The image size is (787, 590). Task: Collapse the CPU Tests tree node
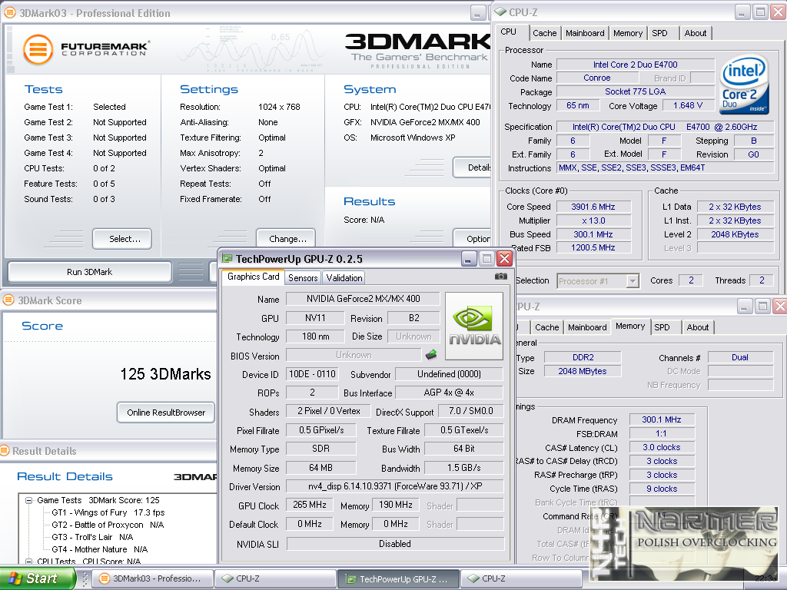28,562
